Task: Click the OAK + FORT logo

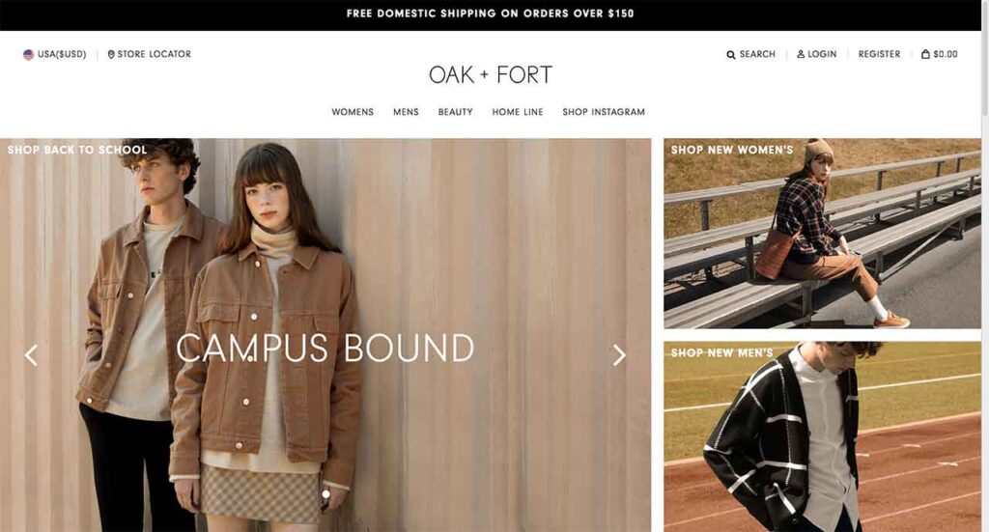Action: [x=490, y=74]
